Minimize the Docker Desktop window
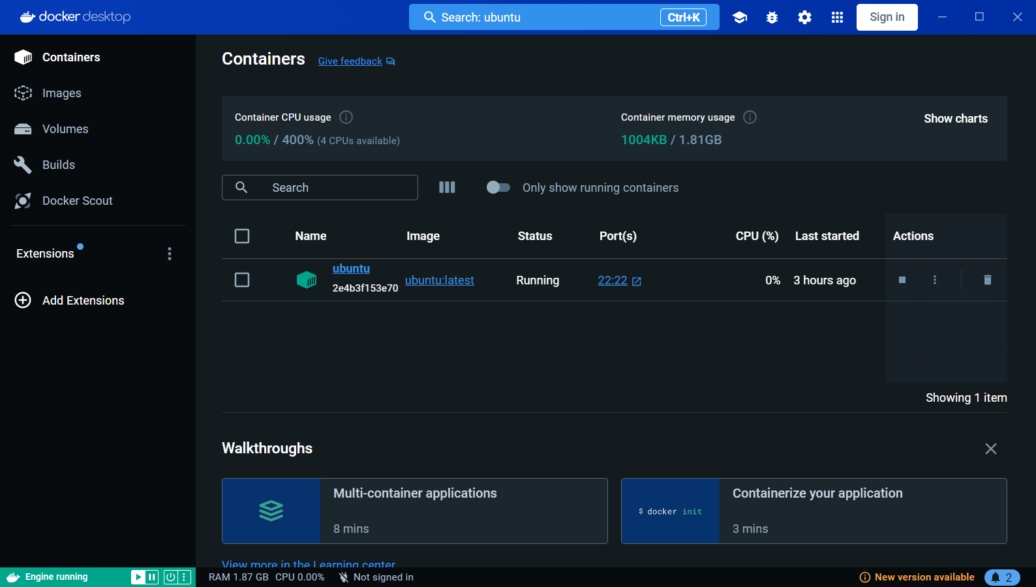 tap(942, 17)
